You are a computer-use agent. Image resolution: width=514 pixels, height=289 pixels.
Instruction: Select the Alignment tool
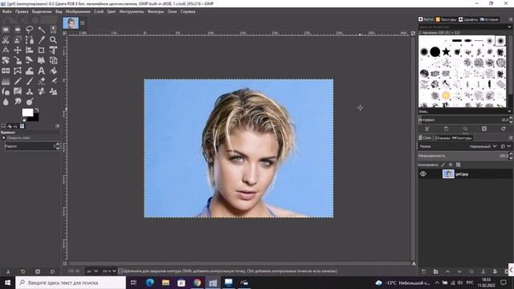point(30,50)
